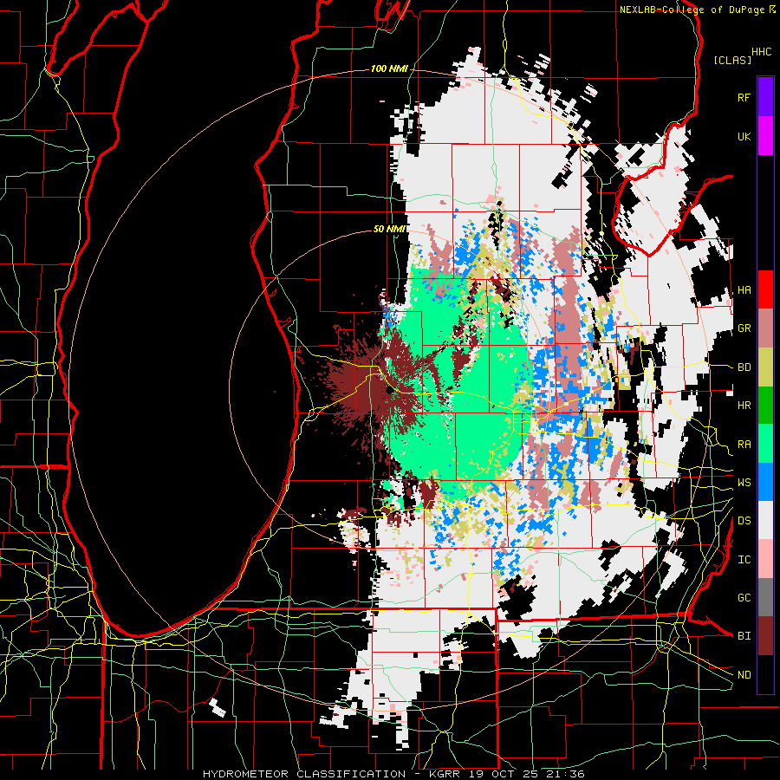The image size is (780, 780).
Task: Click the '100 NMI' range ring label
Action: point(389,68)
